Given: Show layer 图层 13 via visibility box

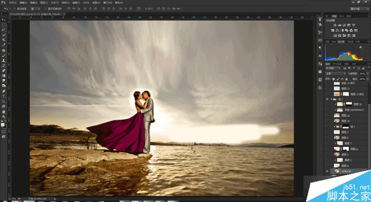Looking at the screenshot, I should pos(327,88).
